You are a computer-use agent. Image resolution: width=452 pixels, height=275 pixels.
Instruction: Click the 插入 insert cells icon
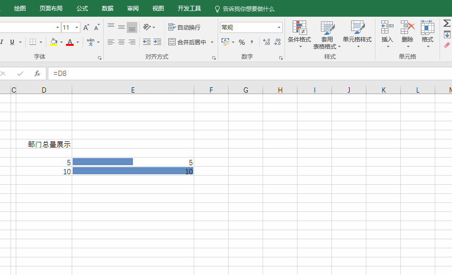pyautogui.click(x=387, y=28)
